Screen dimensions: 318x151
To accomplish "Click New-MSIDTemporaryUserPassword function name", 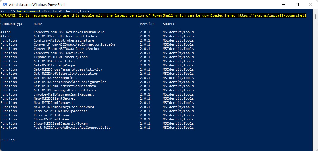I will pyautogui.click(x=64, y=107).
